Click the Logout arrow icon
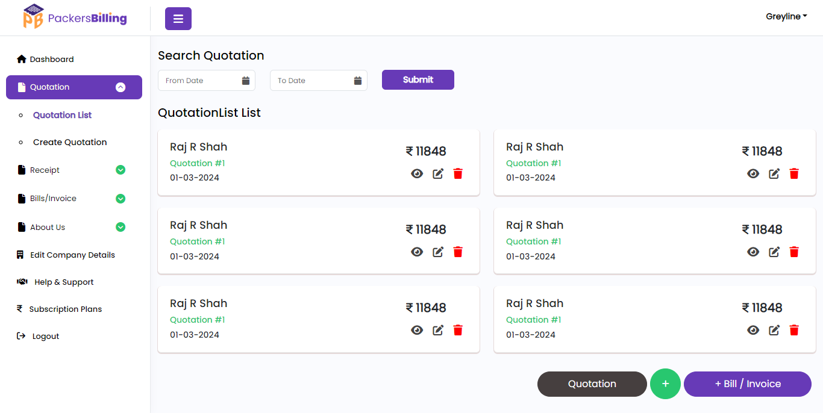 pyautogui.click(x=21, y=336)
